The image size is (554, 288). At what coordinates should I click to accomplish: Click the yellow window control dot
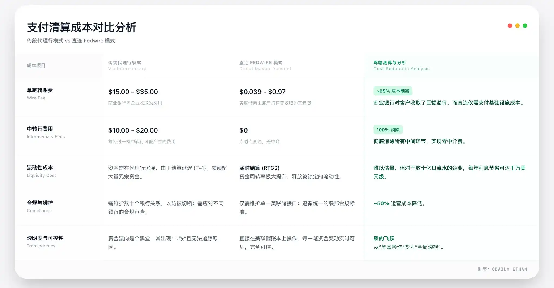click(517, 25)
